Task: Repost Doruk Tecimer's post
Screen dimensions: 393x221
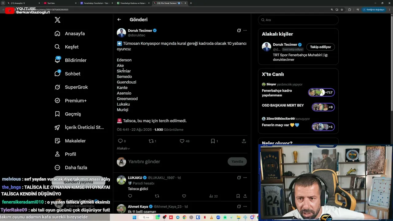Action: click(x=151, y=141)
